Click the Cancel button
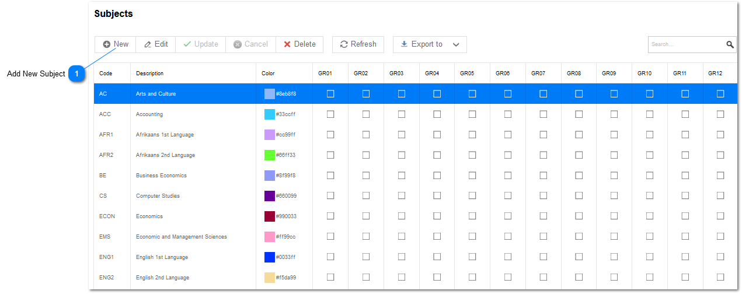742x294 pixels. [x=250, y=44]
